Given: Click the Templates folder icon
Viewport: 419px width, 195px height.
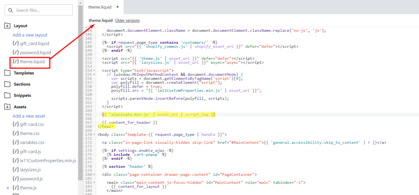Looking at the screenshot, I should 7,73.
